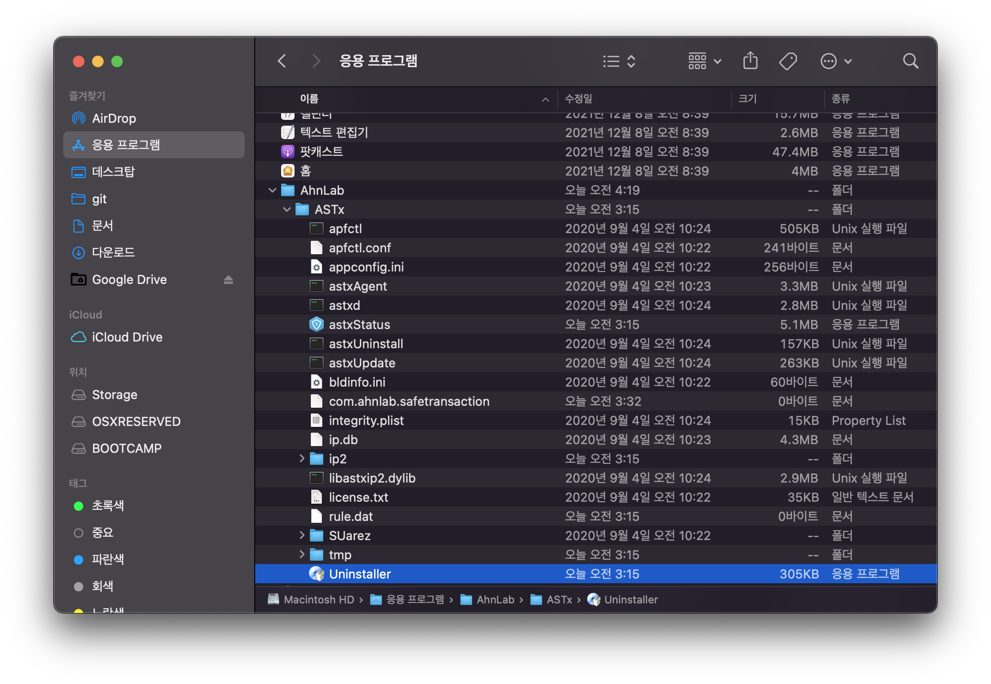Collapse the ASTx folder
The width and height of the screenshot is (991, 684).
(x=287, y=210)
